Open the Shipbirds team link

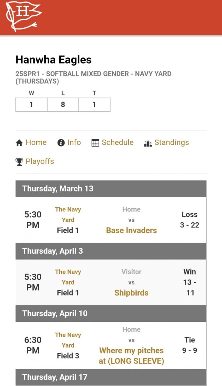pyautogui.click(x=131, y=293)
